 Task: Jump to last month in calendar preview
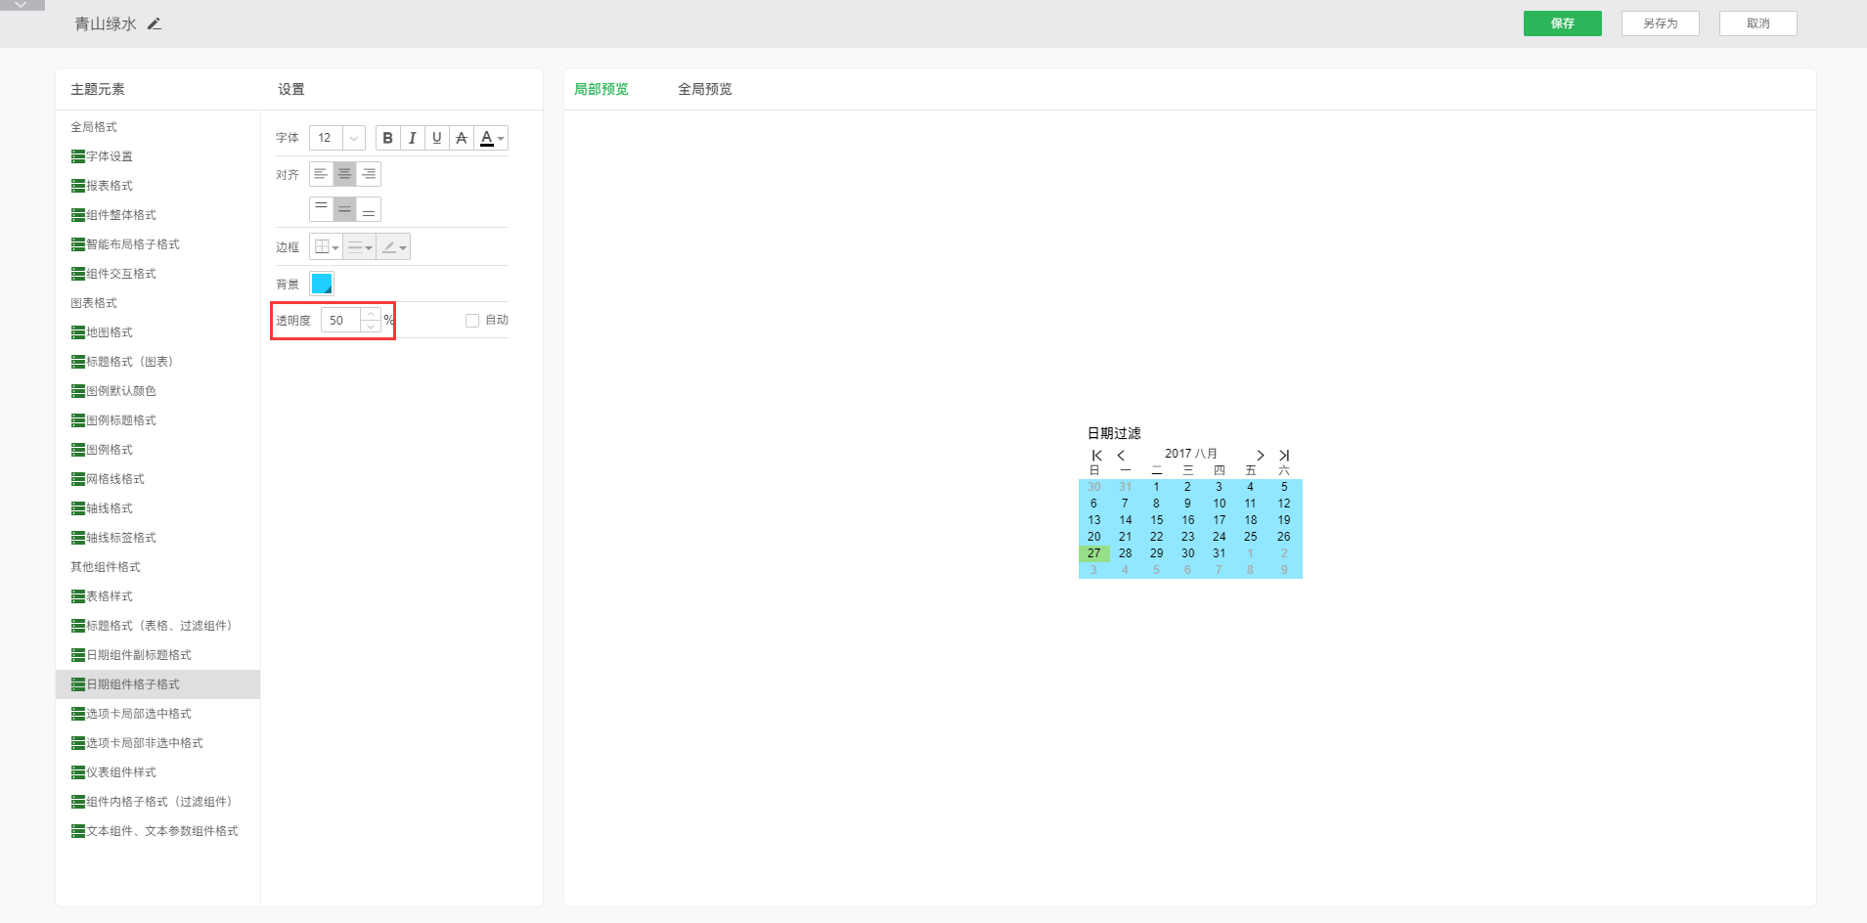point(1284,455)
